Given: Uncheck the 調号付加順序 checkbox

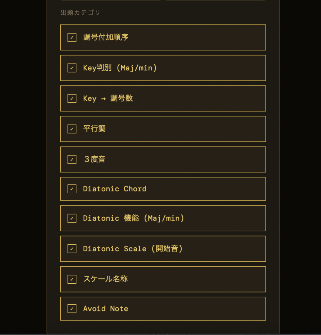Looking at the screenshot, I should click(x=72, y=37).
